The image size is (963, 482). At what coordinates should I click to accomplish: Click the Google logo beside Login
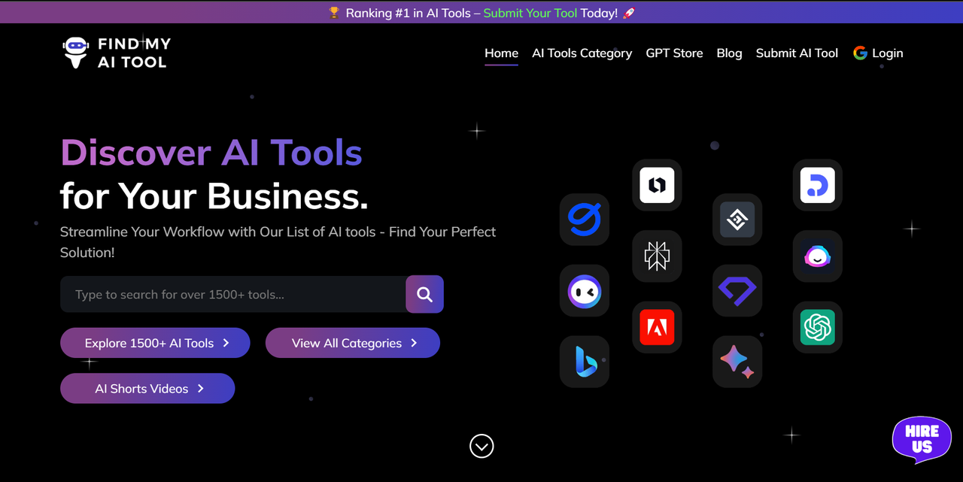860,53
